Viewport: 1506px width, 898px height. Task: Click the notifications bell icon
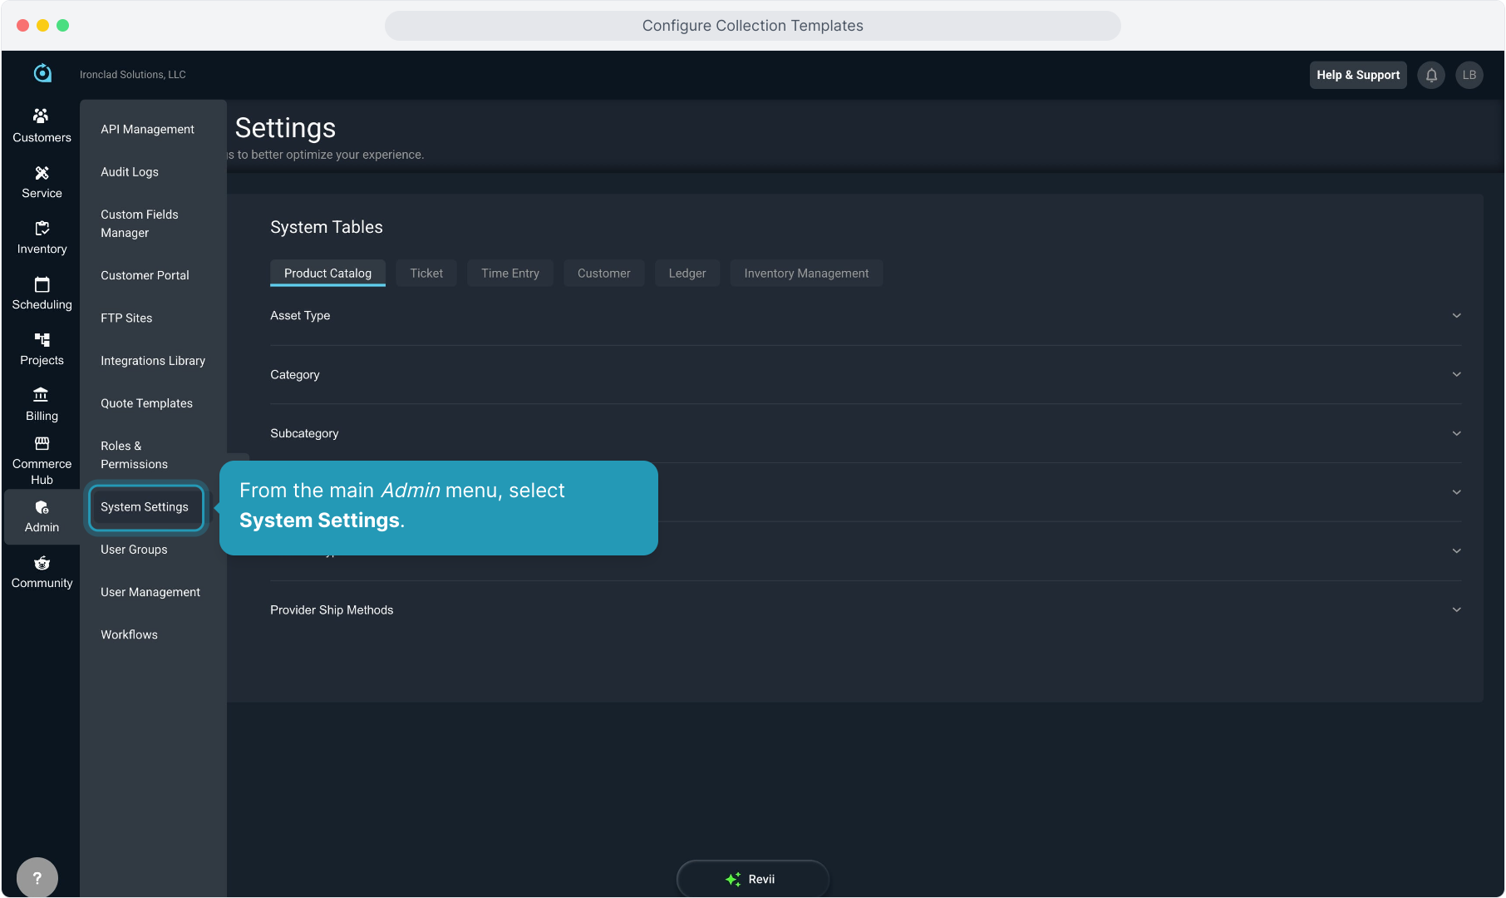(1431, 75)
